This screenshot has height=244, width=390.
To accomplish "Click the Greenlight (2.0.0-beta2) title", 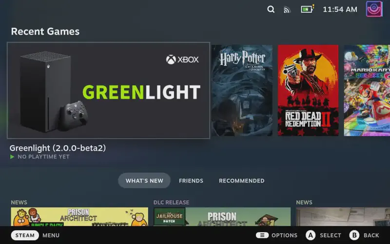I will (58, 148).
